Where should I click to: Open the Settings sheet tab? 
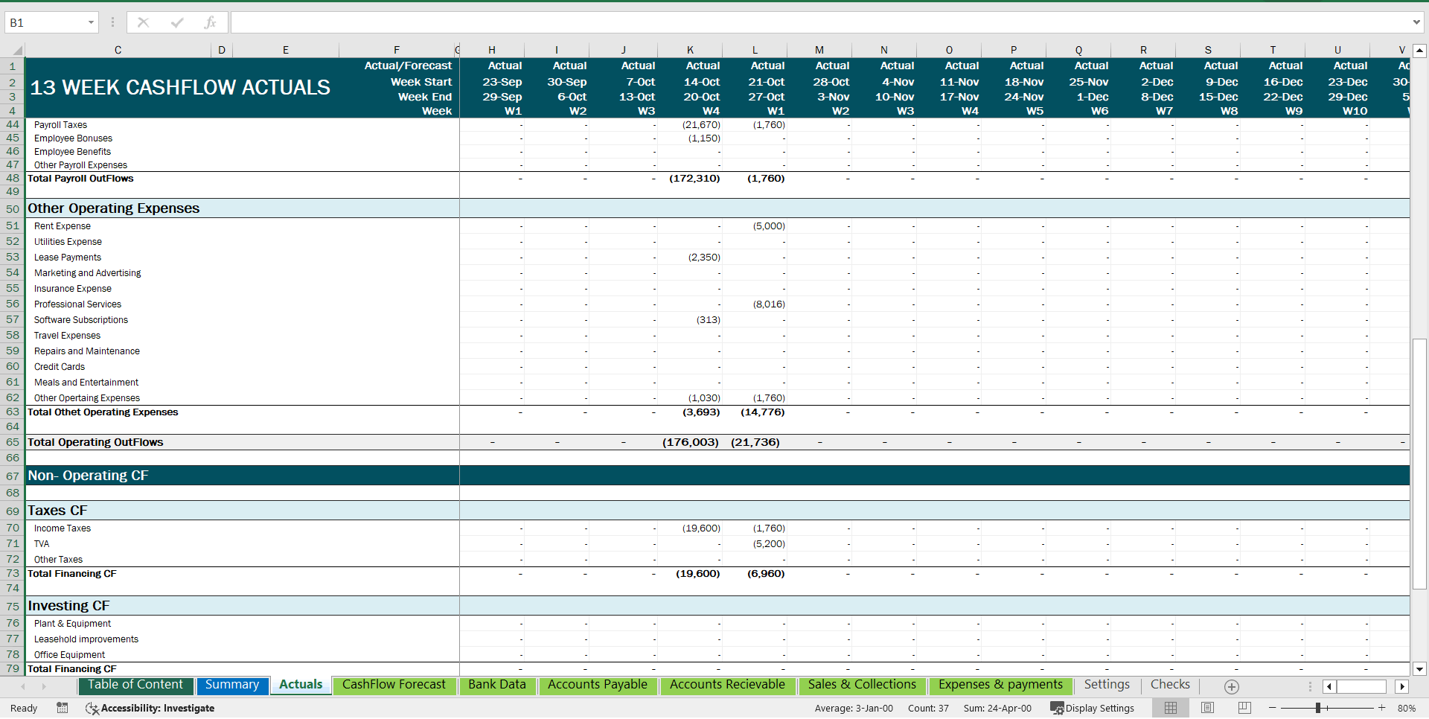coord(1107,685)
